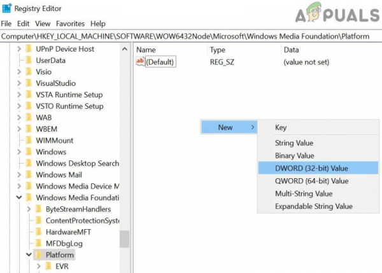
Task: Select the WIMMount folder icon
Action: pyautogui.click(x=29, y=140)
